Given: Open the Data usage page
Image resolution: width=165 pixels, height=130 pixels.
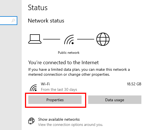Looking at the screenshot, I should point(114,100).
